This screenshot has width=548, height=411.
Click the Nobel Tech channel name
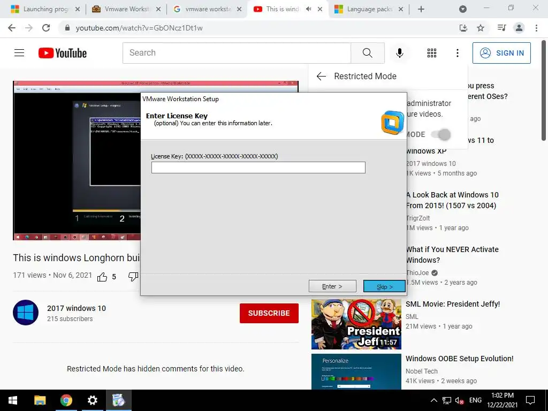(422, 371)
